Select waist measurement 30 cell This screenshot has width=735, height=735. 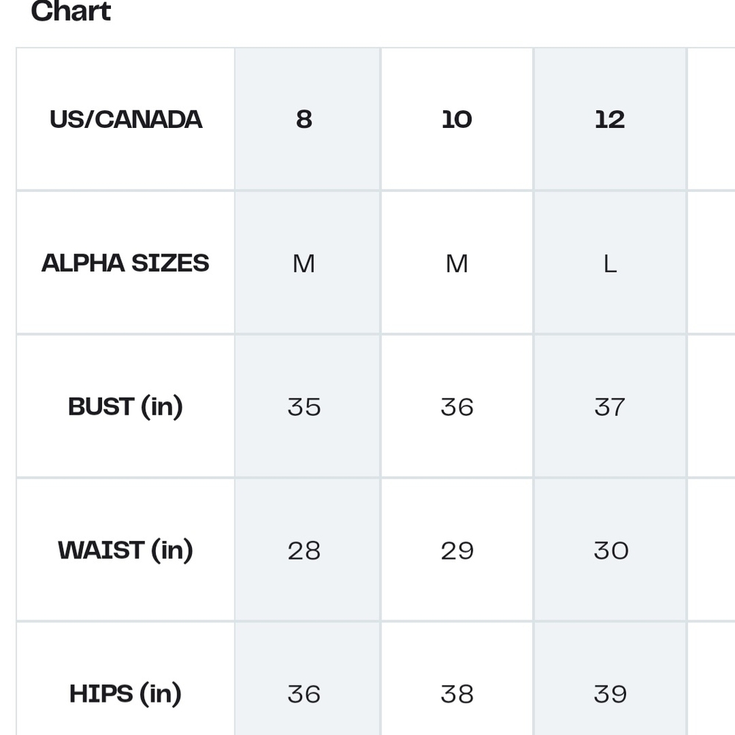point(610,550)
